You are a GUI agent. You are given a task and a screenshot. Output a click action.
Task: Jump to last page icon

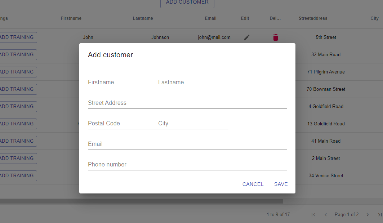(380, 215)
